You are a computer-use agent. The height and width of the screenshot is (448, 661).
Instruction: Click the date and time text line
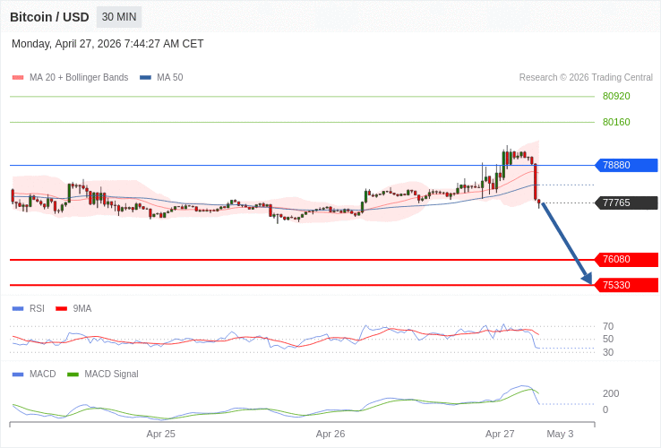point(107,44)
